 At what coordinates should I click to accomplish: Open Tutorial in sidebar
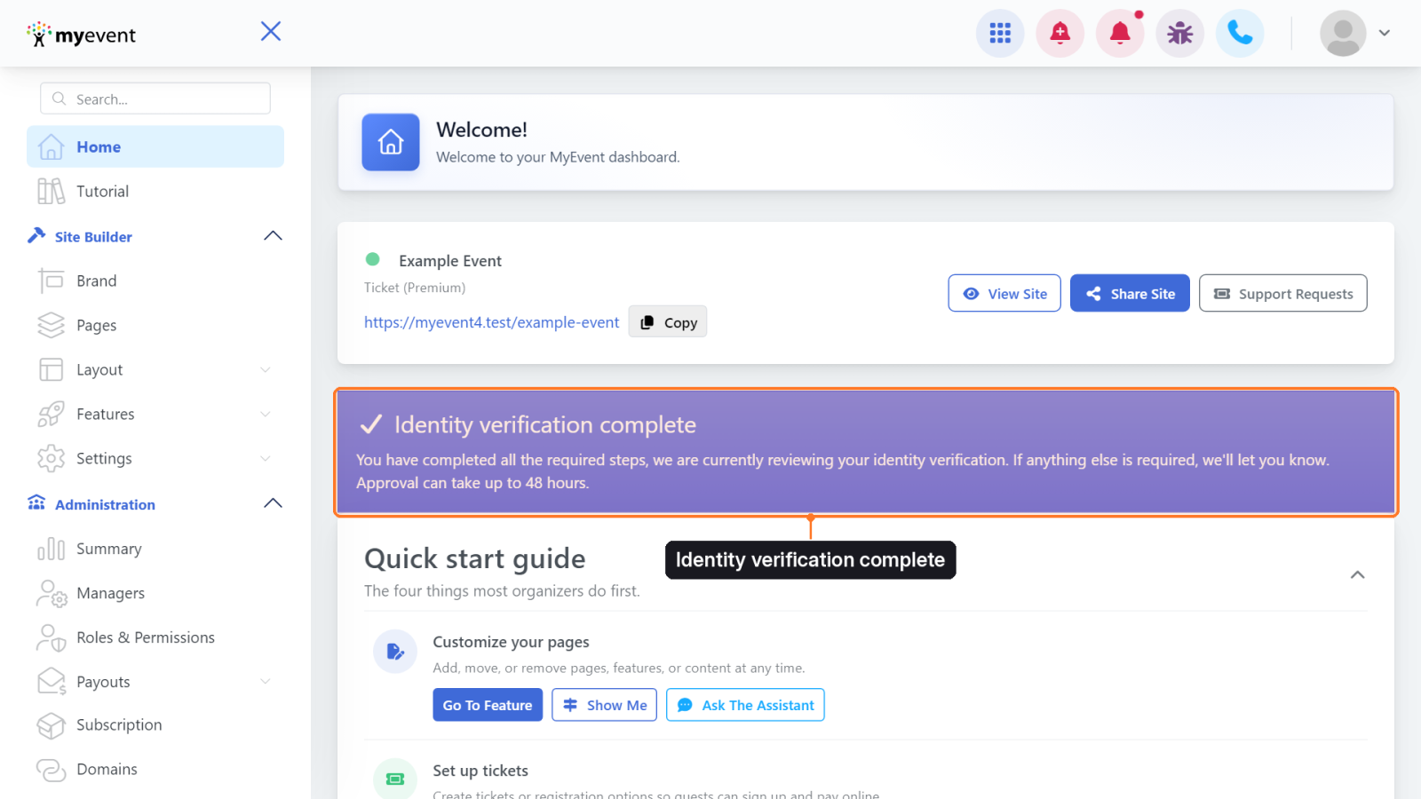pyautogui.click(x=155, y=191)
